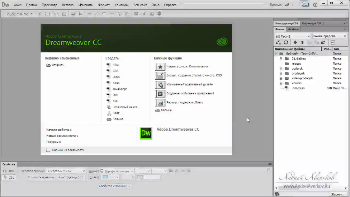Click the Конструктор CSS button in Properties
Screen dimensions: 350x197
click(x=71, y=177)
